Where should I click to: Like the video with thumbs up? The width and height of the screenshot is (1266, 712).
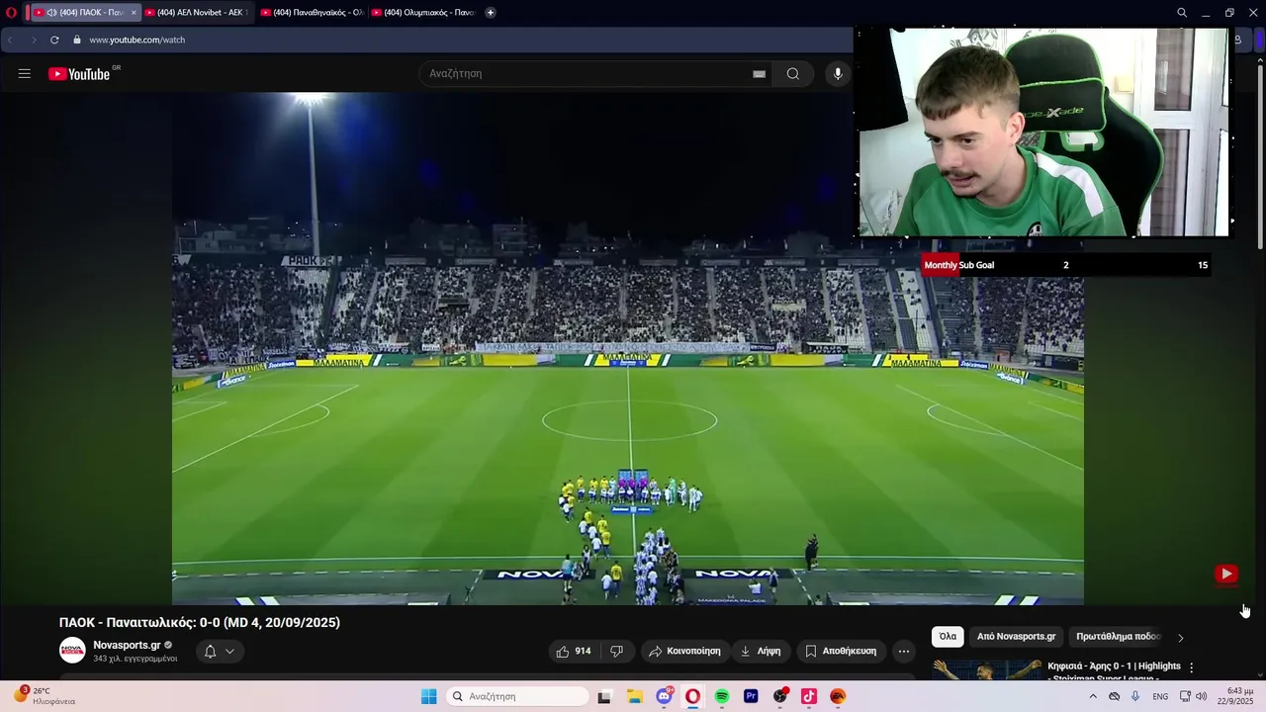(573, 651)
